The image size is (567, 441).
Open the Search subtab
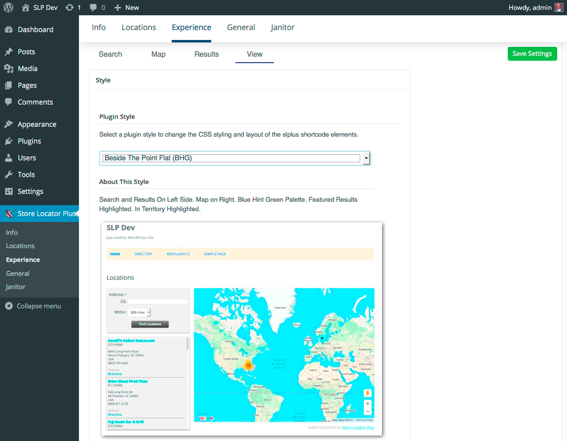coord(110,54)
